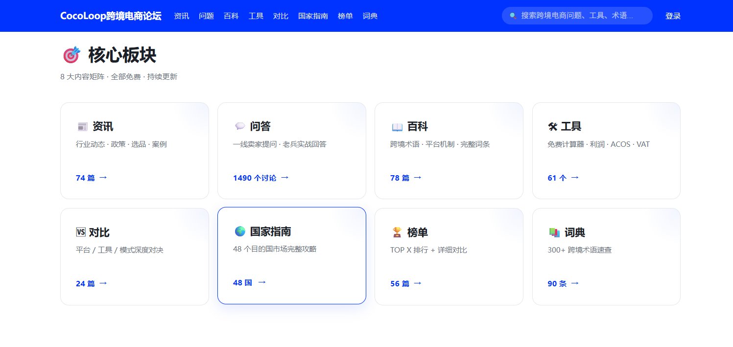Click the VS icon on 对比 card
733x347 pixels.
coord(81,232)
